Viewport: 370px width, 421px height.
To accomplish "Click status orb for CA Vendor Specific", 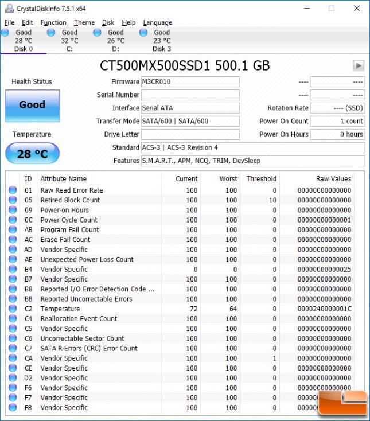I will tap(13, 358).
